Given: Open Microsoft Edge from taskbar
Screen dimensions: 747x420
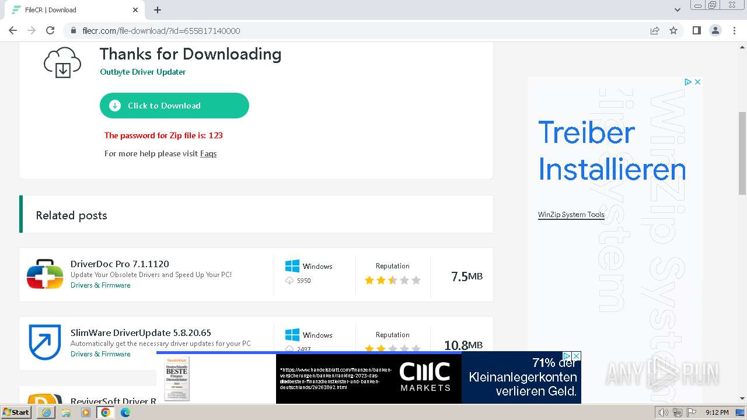Looking at the screenshot, I should point(125,412).
